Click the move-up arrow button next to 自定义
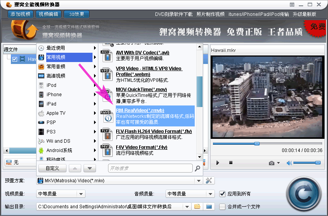328x216 pixels. pyautogui.click(x=75, y=168)
